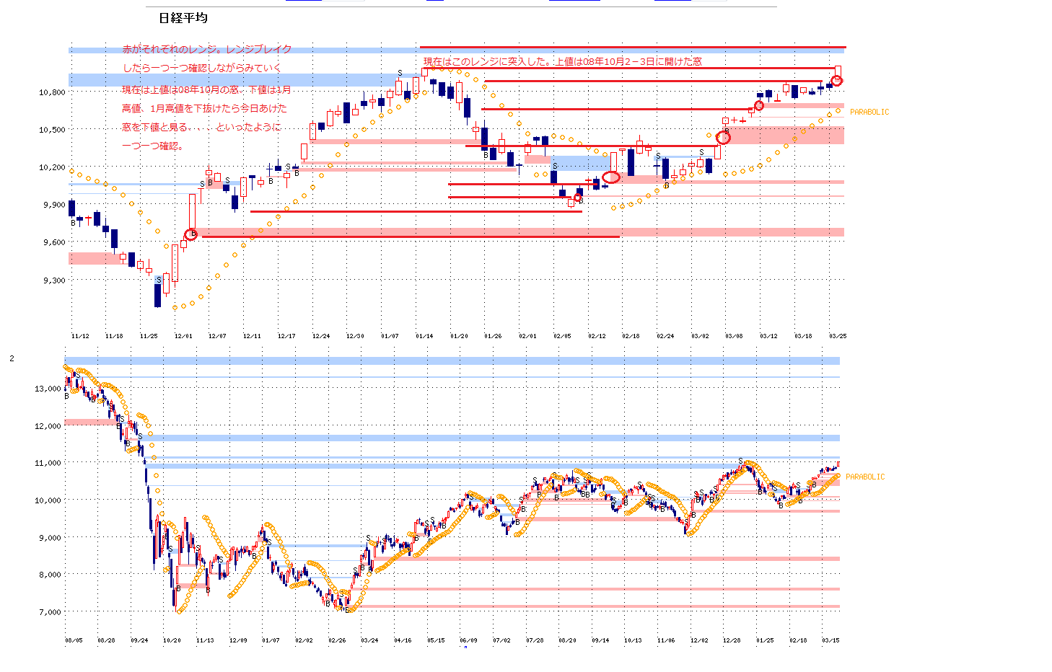Screen dimensions: 1052x672
Task: Select the 08/05 date on the lower axis
Action: coord(74,640)
